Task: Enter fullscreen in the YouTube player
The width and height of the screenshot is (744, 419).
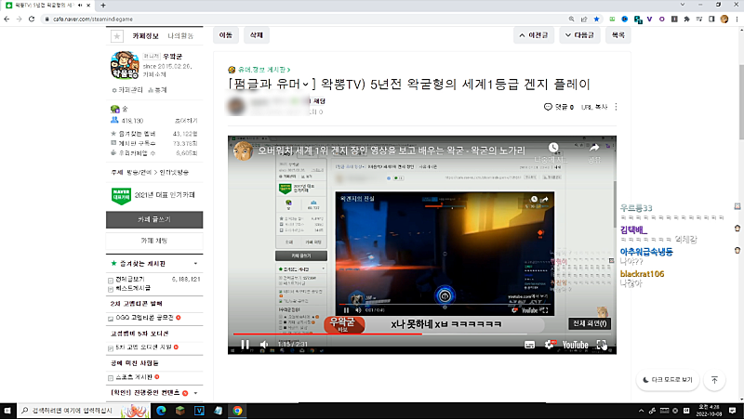Action: 602,345
